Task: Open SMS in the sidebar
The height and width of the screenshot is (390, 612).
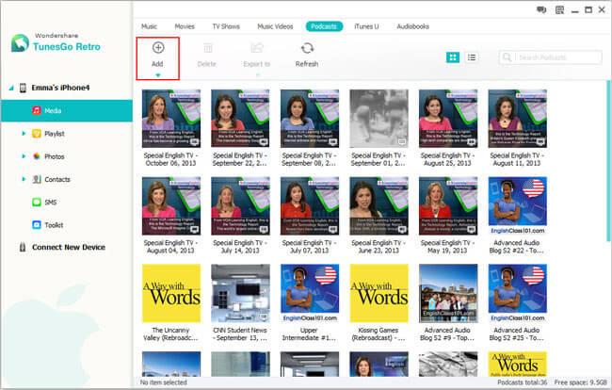Action: tap(51, 202)
